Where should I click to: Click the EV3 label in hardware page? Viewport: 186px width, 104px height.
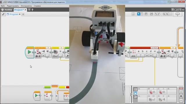tap(181, 88)
